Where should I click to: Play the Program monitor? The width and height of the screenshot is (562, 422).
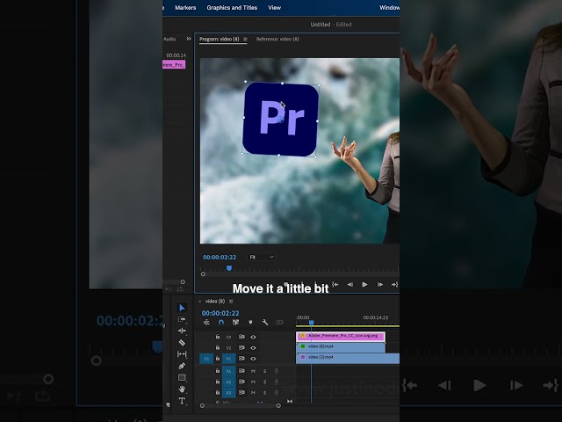364,285
